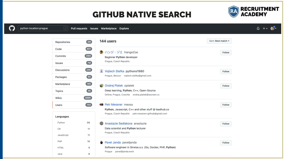Go to Pull requests
Viewport: 284px width, 159px height.
click(x=79, y=28)
